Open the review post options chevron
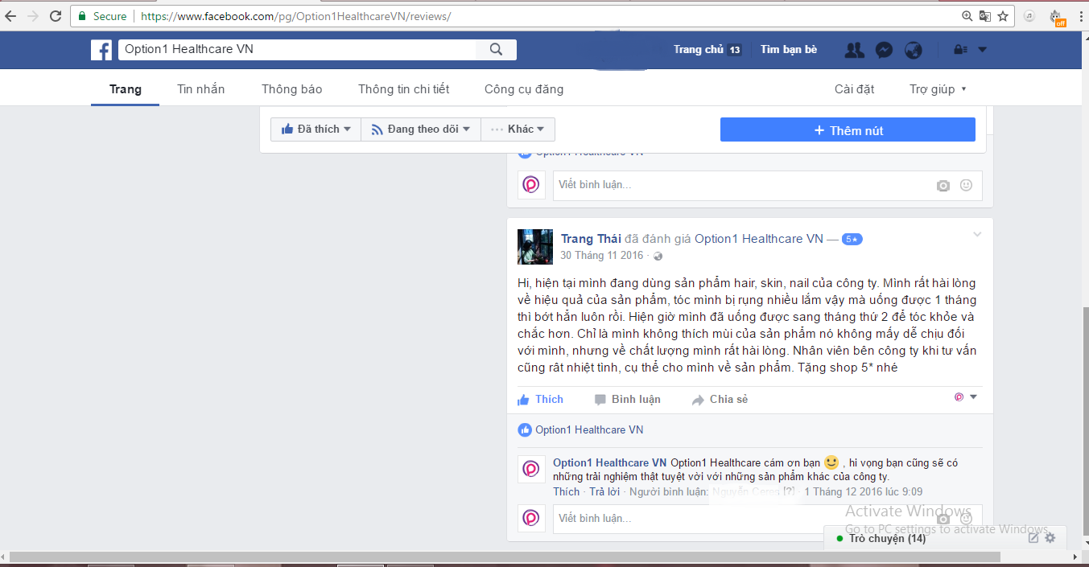This screenshot has height=567, width=1089. (977, 235)
